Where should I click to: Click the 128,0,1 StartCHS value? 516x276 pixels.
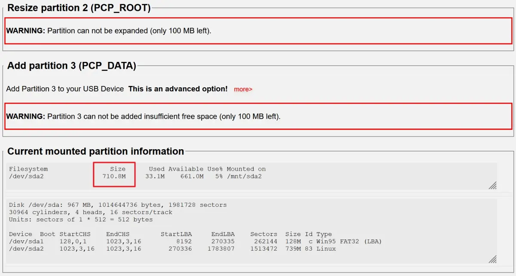click(73, 242)
